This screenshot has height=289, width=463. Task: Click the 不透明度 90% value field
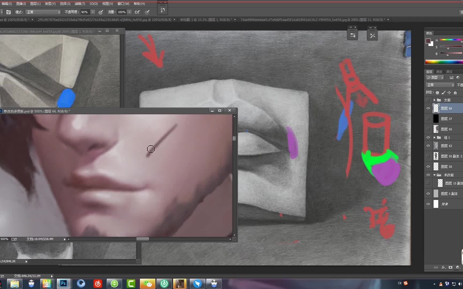(x=85, y=12)
